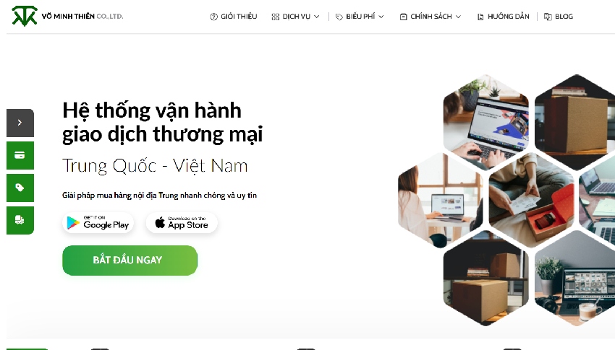Expand the left sidebar arrow button
Screen dimensions: 615x350
[x=20, y=123]
